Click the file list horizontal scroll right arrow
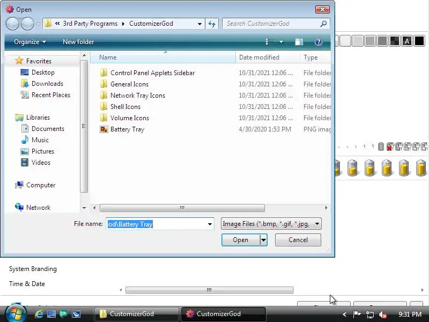 tap(326, 208)
